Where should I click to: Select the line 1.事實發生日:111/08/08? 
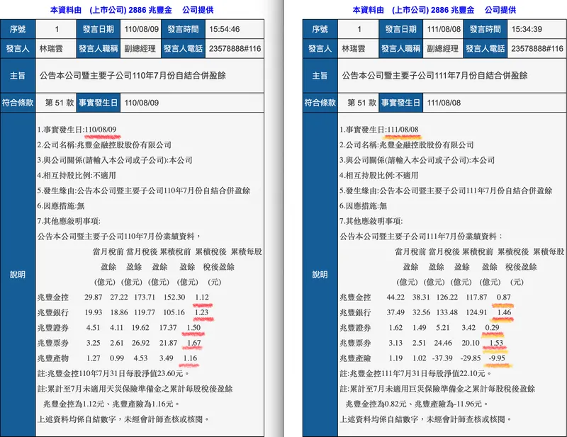point(379,130)
